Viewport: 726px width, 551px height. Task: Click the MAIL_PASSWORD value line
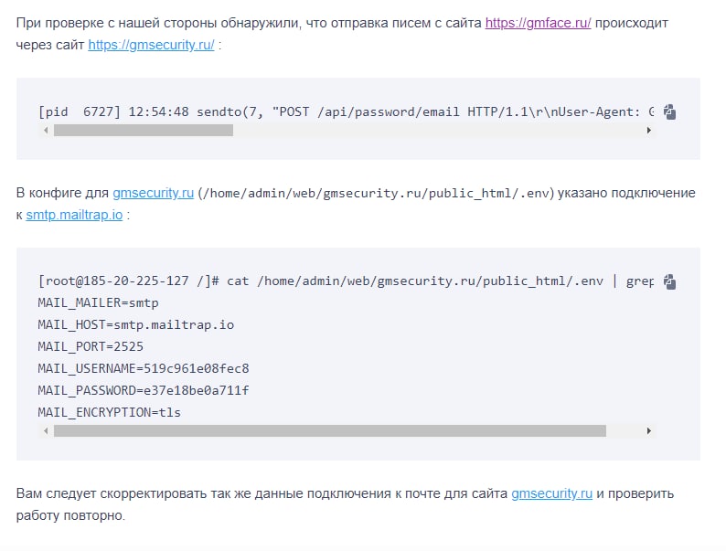(x=144, y=390)
